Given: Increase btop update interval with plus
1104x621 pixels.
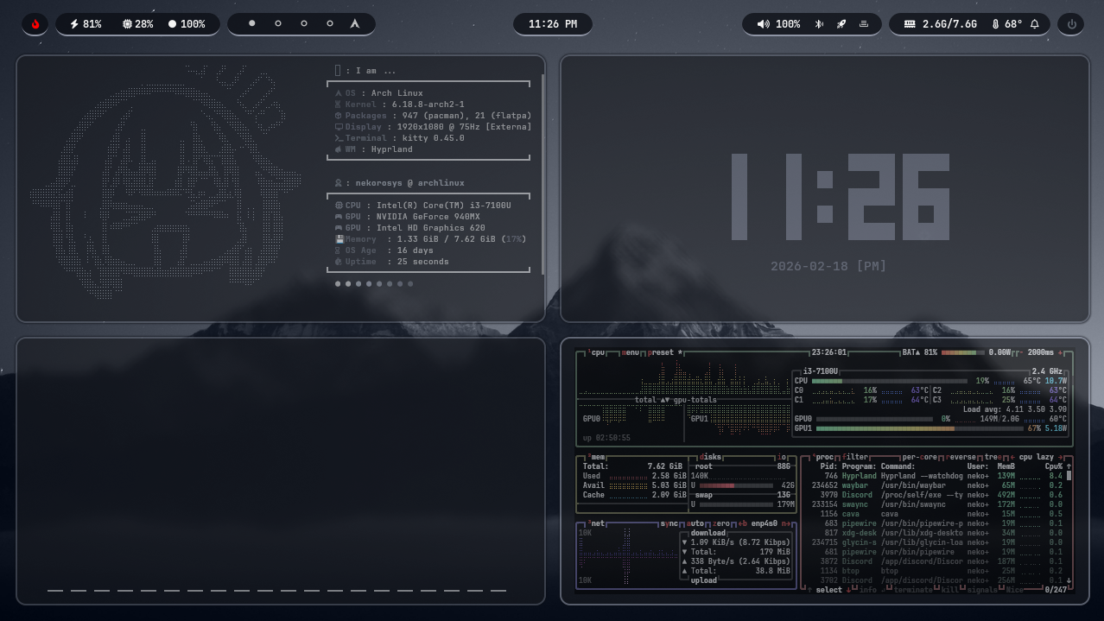Looking at the screenshot, I should 1061,352.
